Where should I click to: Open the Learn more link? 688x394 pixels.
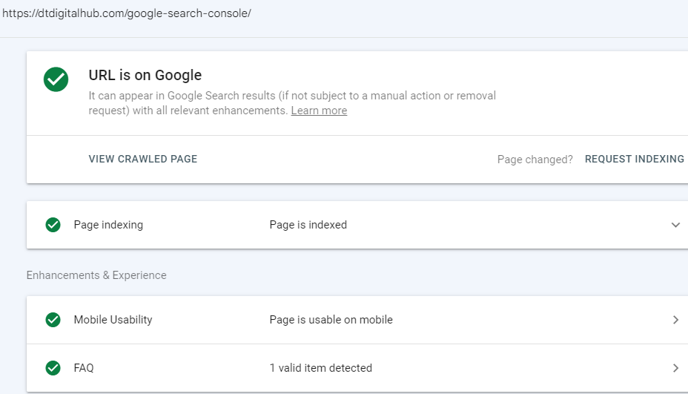tap(319, 111)
